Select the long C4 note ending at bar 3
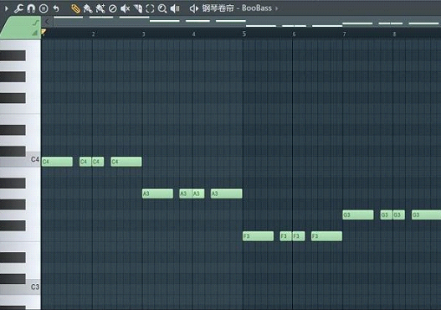Screen dimensions: 441x310 pos(126,162)
